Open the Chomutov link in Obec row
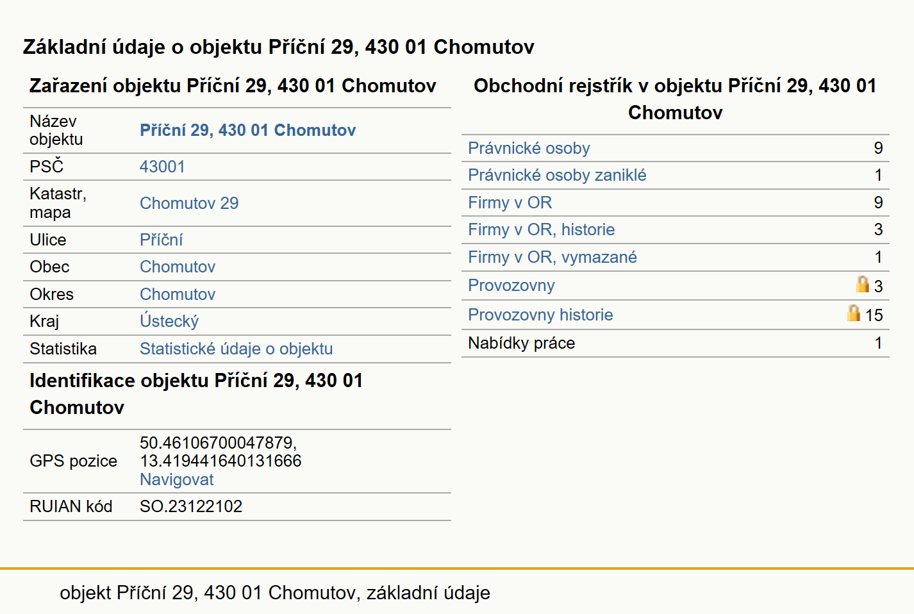 (x=178, y=267)
